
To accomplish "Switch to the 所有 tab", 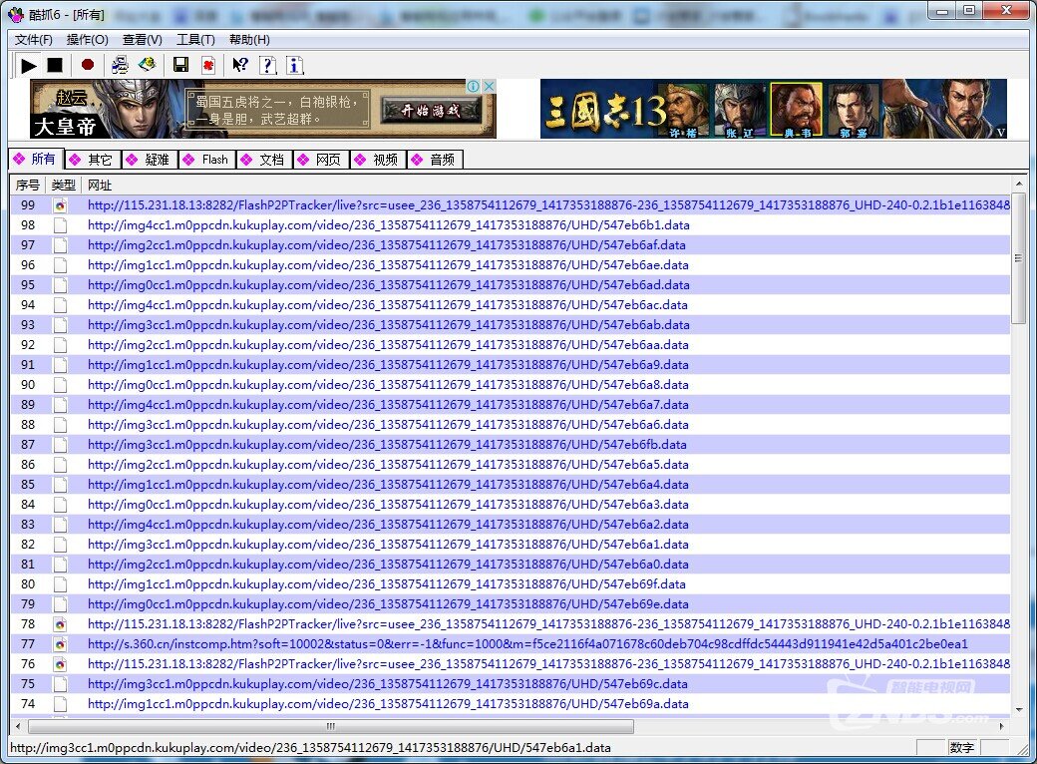I will pos(36,159).
